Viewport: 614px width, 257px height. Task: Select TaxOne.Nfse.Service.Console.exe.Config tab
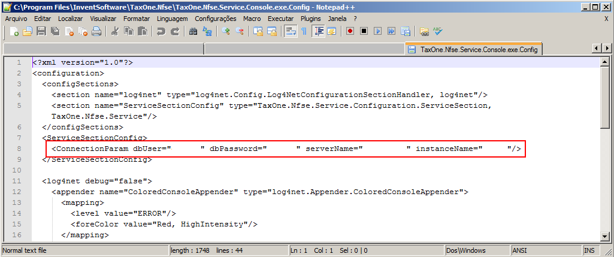474,49
